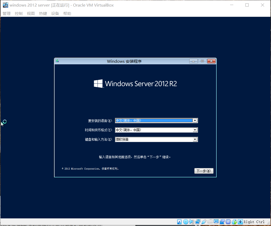271x226 pixels.
Task: Click the Windows setup dialog title icon
Action: click(x=57, y=61)
